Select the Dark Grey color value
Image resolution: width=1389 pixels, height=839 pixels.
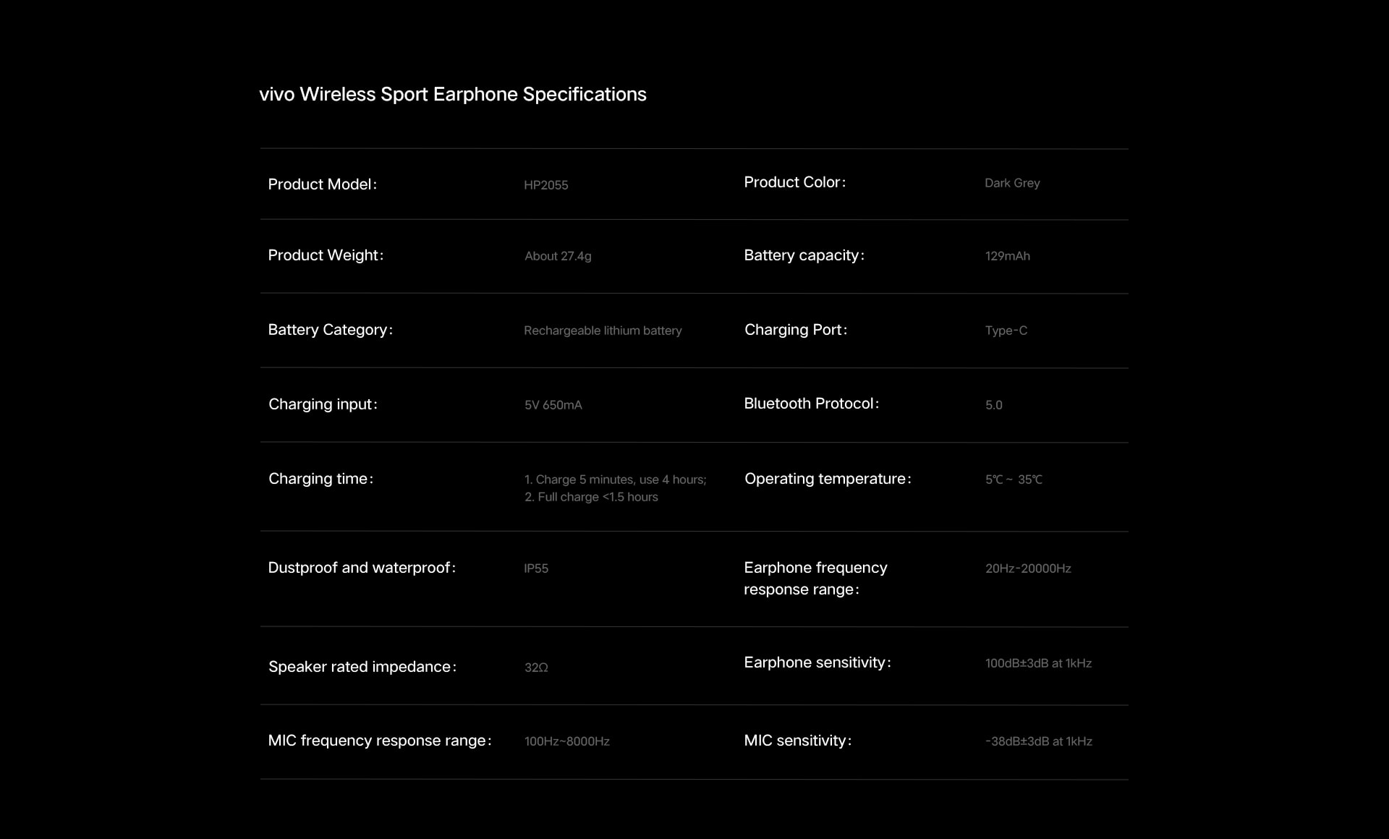(x=1012, y=183)
